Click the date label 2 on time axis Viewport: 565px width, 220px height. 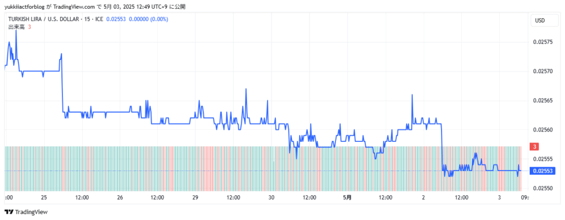click(x=424, y=197)
